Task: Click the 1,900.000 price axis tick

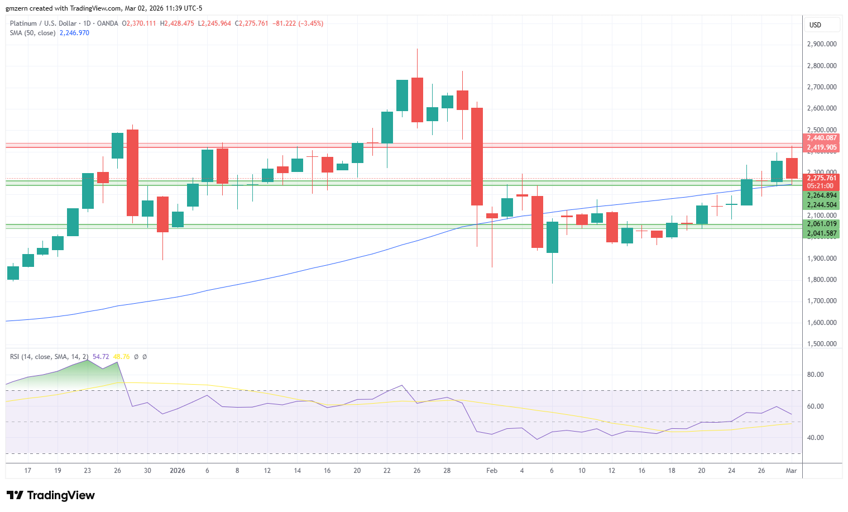Action: 822,259
